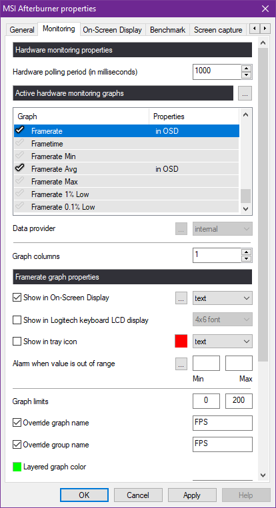The height and width of the screenshot is (508, 276).
Task: Uncheck Show in On-Screen Display
Action: pos(17,298)
